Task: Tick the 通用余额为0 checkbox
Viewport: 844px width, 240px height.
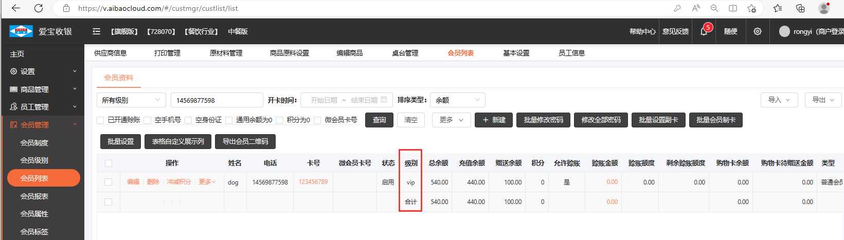Action: click(x=229, y=120)
